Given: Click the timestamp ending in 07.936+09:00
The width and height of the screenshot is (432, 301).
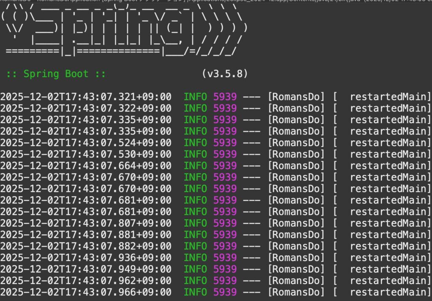Looking at the screenshot, I should click(86, 257).
